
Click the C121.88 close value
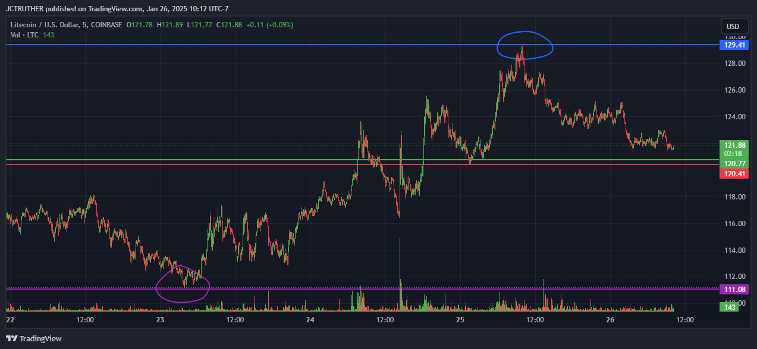[x=230, y=25]
